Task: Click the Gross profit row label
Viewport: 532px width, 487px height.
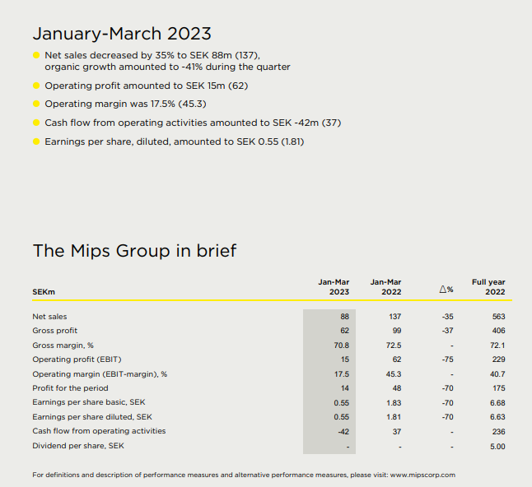Action: 56,331
